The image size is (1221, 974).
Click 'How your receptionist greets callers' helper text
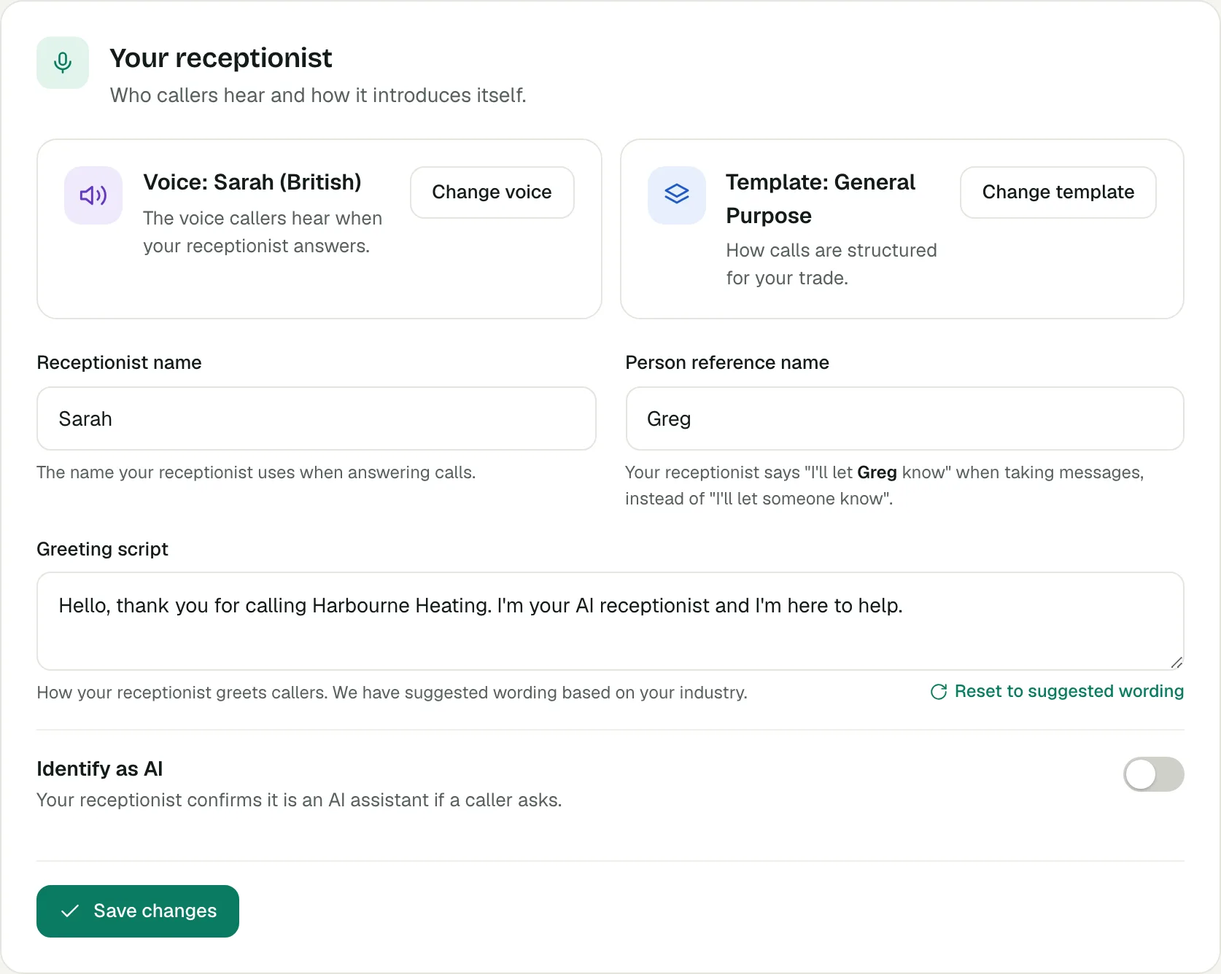point(392,693)
